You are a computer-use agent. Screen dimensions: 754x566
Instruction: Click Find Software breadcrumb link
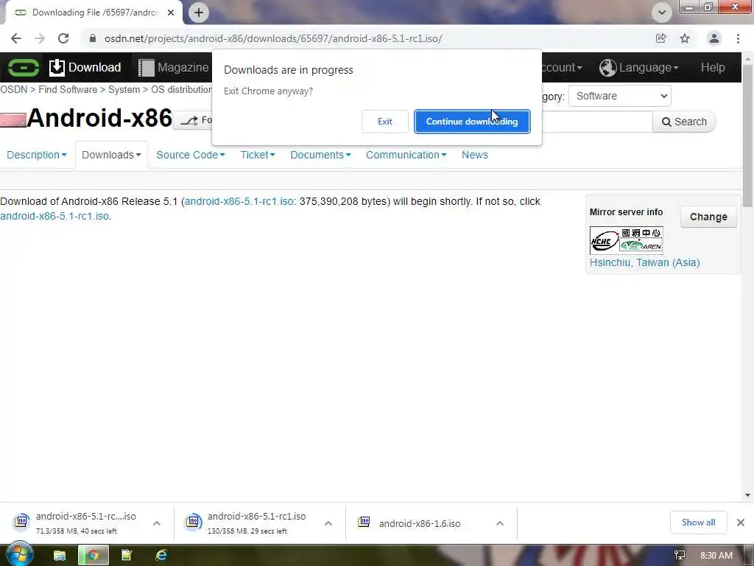(x=68, y=89)
